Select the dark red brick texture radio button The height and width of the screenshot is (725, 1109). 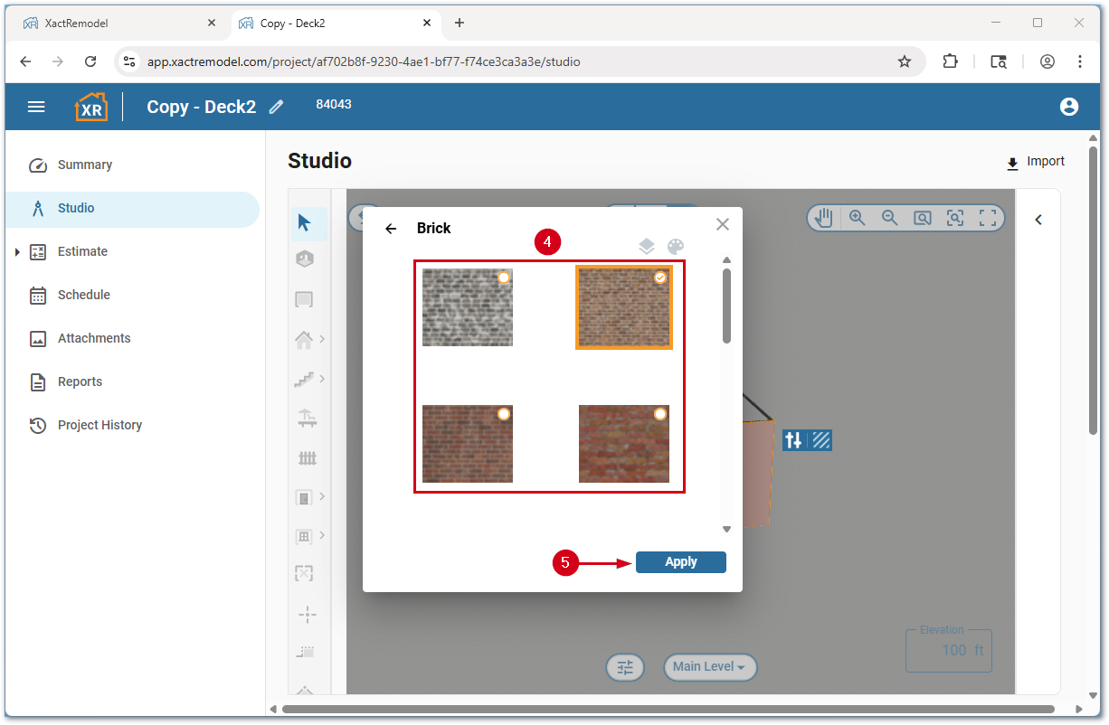click(504, 413)
